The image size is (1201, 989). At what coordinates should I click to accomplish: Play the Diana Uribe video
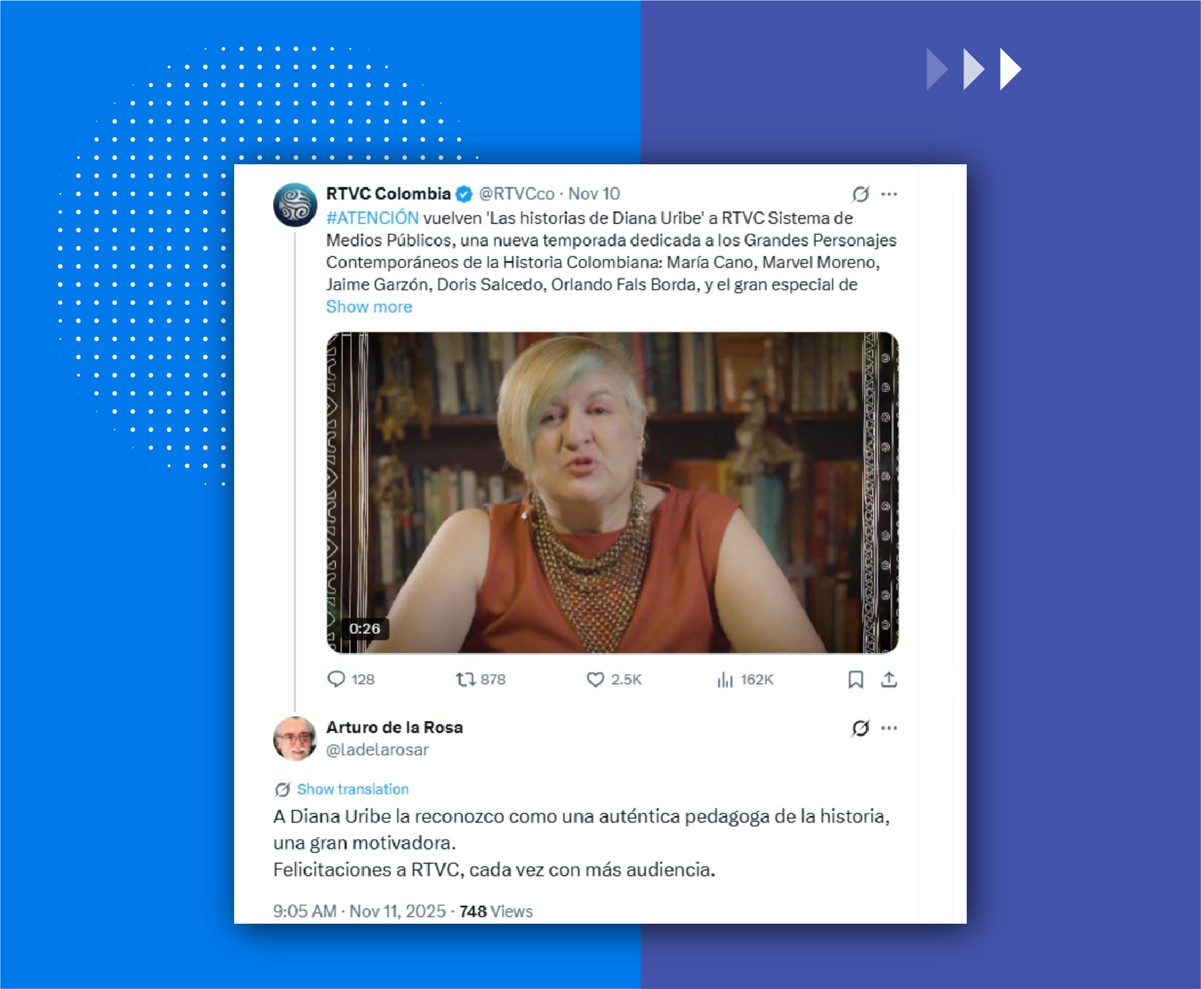coord(613,492)
